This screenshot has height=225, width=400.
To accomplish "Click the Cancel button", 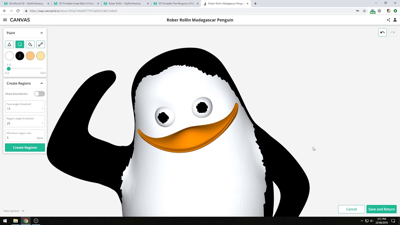I will 351,209.
